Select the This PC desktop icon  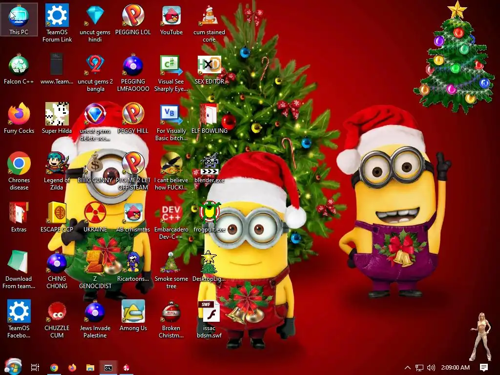(x=19, y=20)
